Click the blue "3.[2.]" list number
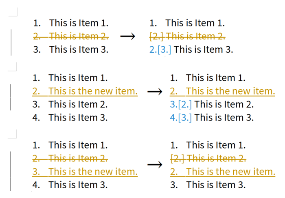Viewport: 285px width, 198px height. 181,105
